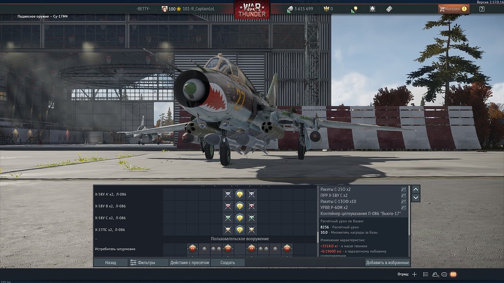
Task: Select left red missile in Х-58У В row
Action: pyautogui.click(x=228, y=206)
